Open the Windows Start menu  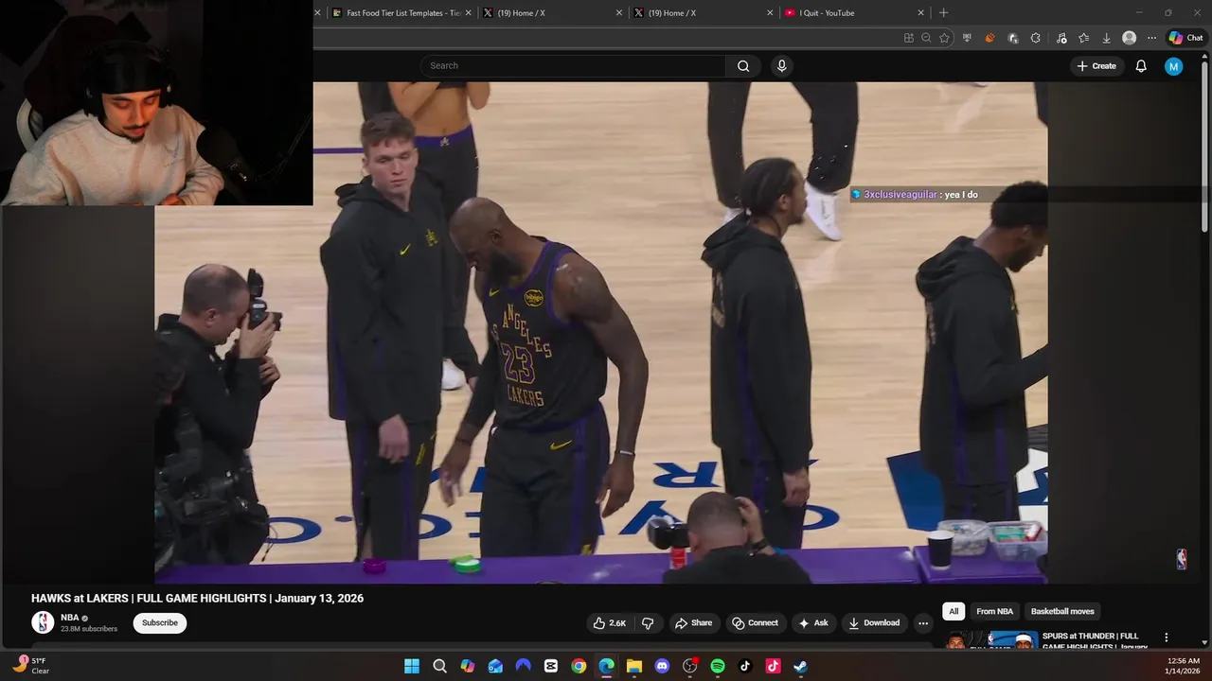click(x=412, y=666)
